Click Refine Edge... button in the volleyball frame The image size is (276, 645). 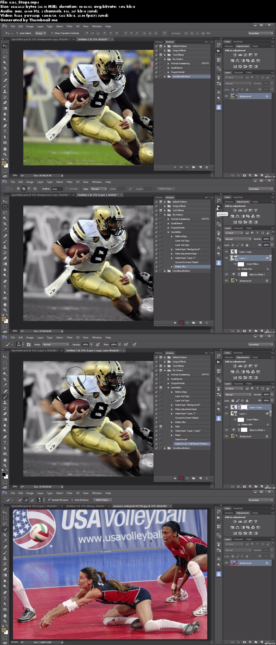pyautogui.click(x=102, y=500)
